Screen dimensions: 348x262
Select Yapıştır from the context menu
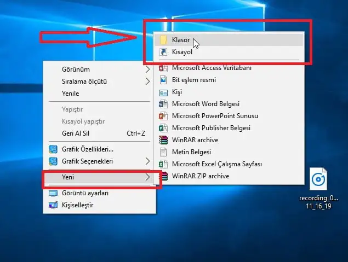(99, 109)
